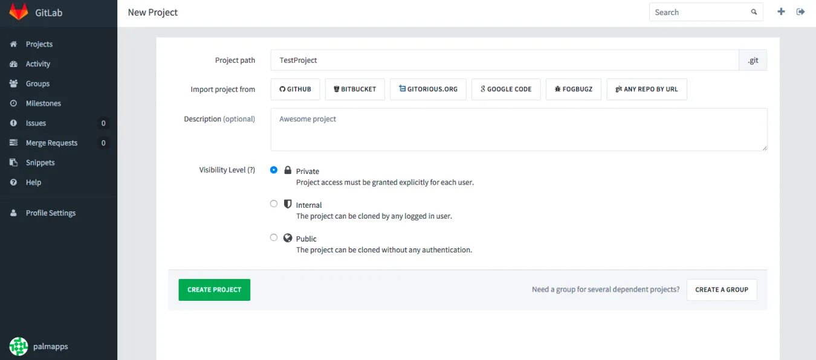Click the Project path input field
Screen dimensions: 816x360
(x=505, y=60)
